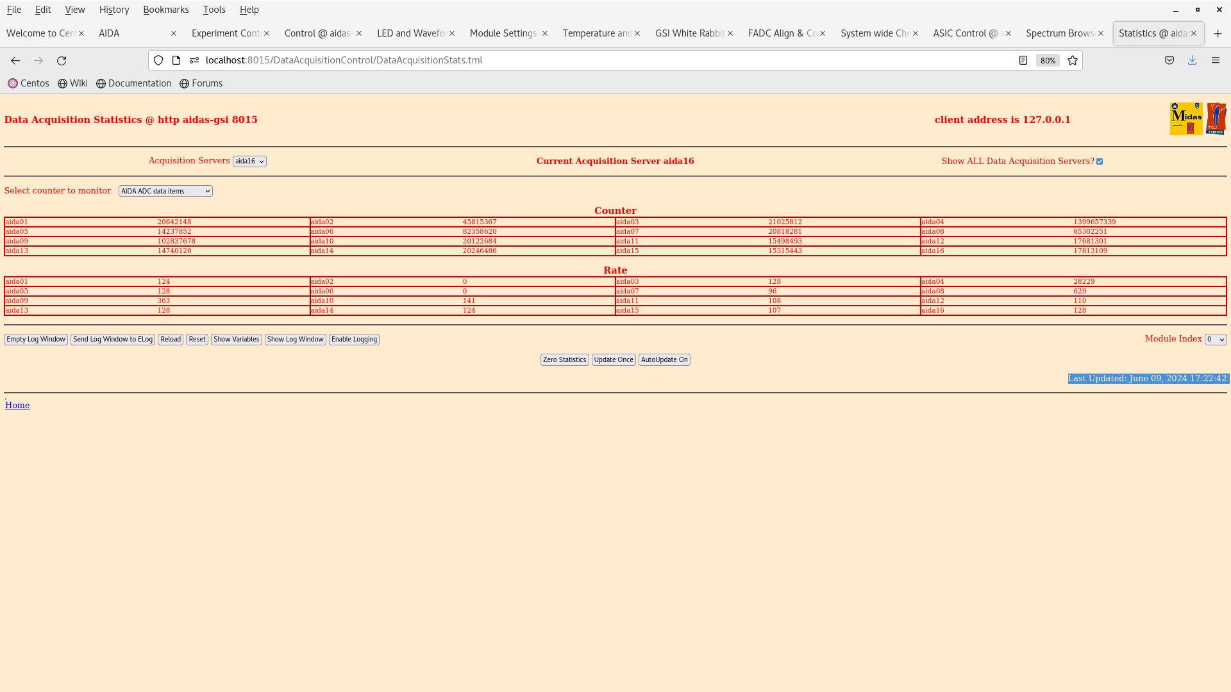
Task: Switch to the Spectrum Browser tab
Action: [x=1059, y=33]
